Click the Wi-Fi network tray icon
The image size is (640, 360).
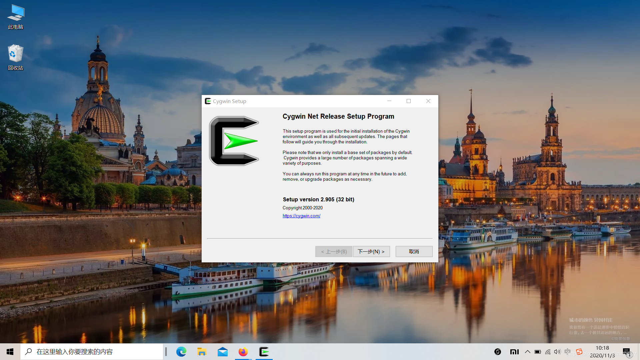point(548,352)
